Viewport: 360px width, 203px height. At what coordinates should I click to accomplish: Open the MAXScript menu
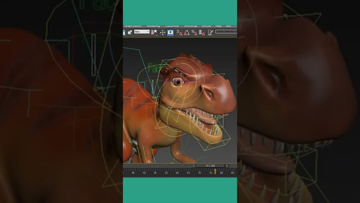(x=191, y=26)
